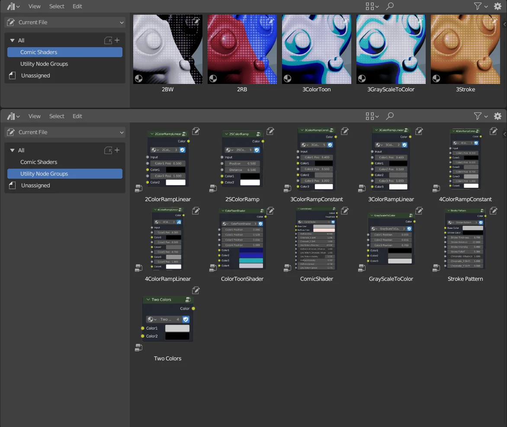Click the Color1 swatch in Two Colors preview

(177, 328)
